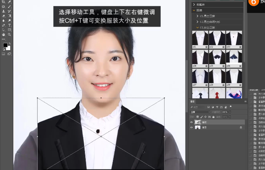Viewport: 265px width, 170px height.
Task: Lock layer position
Action: tap(205, 117)
